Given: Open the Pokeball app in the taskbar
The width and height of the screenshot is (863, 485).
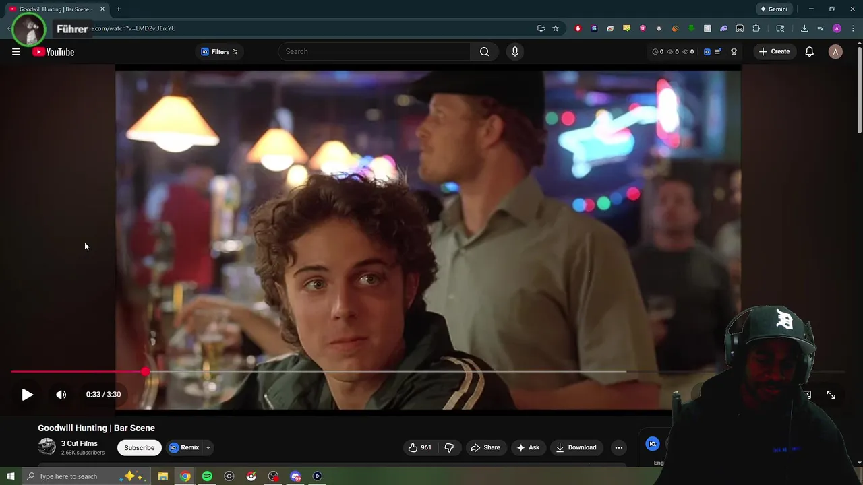Looking at the screenshot, I should (251, 476).
